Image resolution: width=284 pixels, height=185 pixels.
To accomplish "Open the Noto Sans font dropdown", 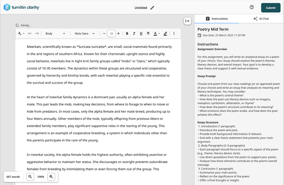I will click(x=84, y=34).
